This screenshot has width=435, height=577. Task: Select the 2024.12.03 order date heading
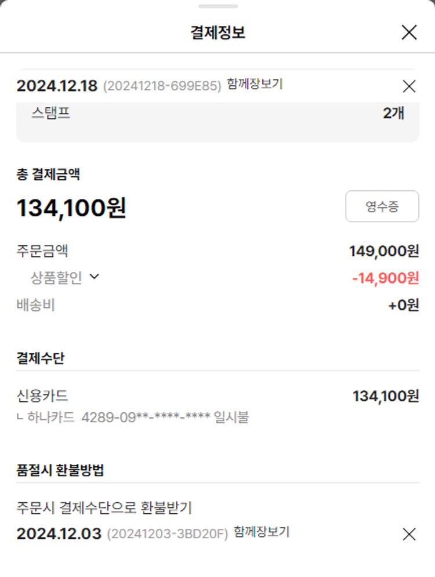point(59,534)
